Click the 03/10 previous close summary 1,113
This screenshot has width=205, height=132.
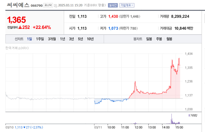[x=18, y=127]
